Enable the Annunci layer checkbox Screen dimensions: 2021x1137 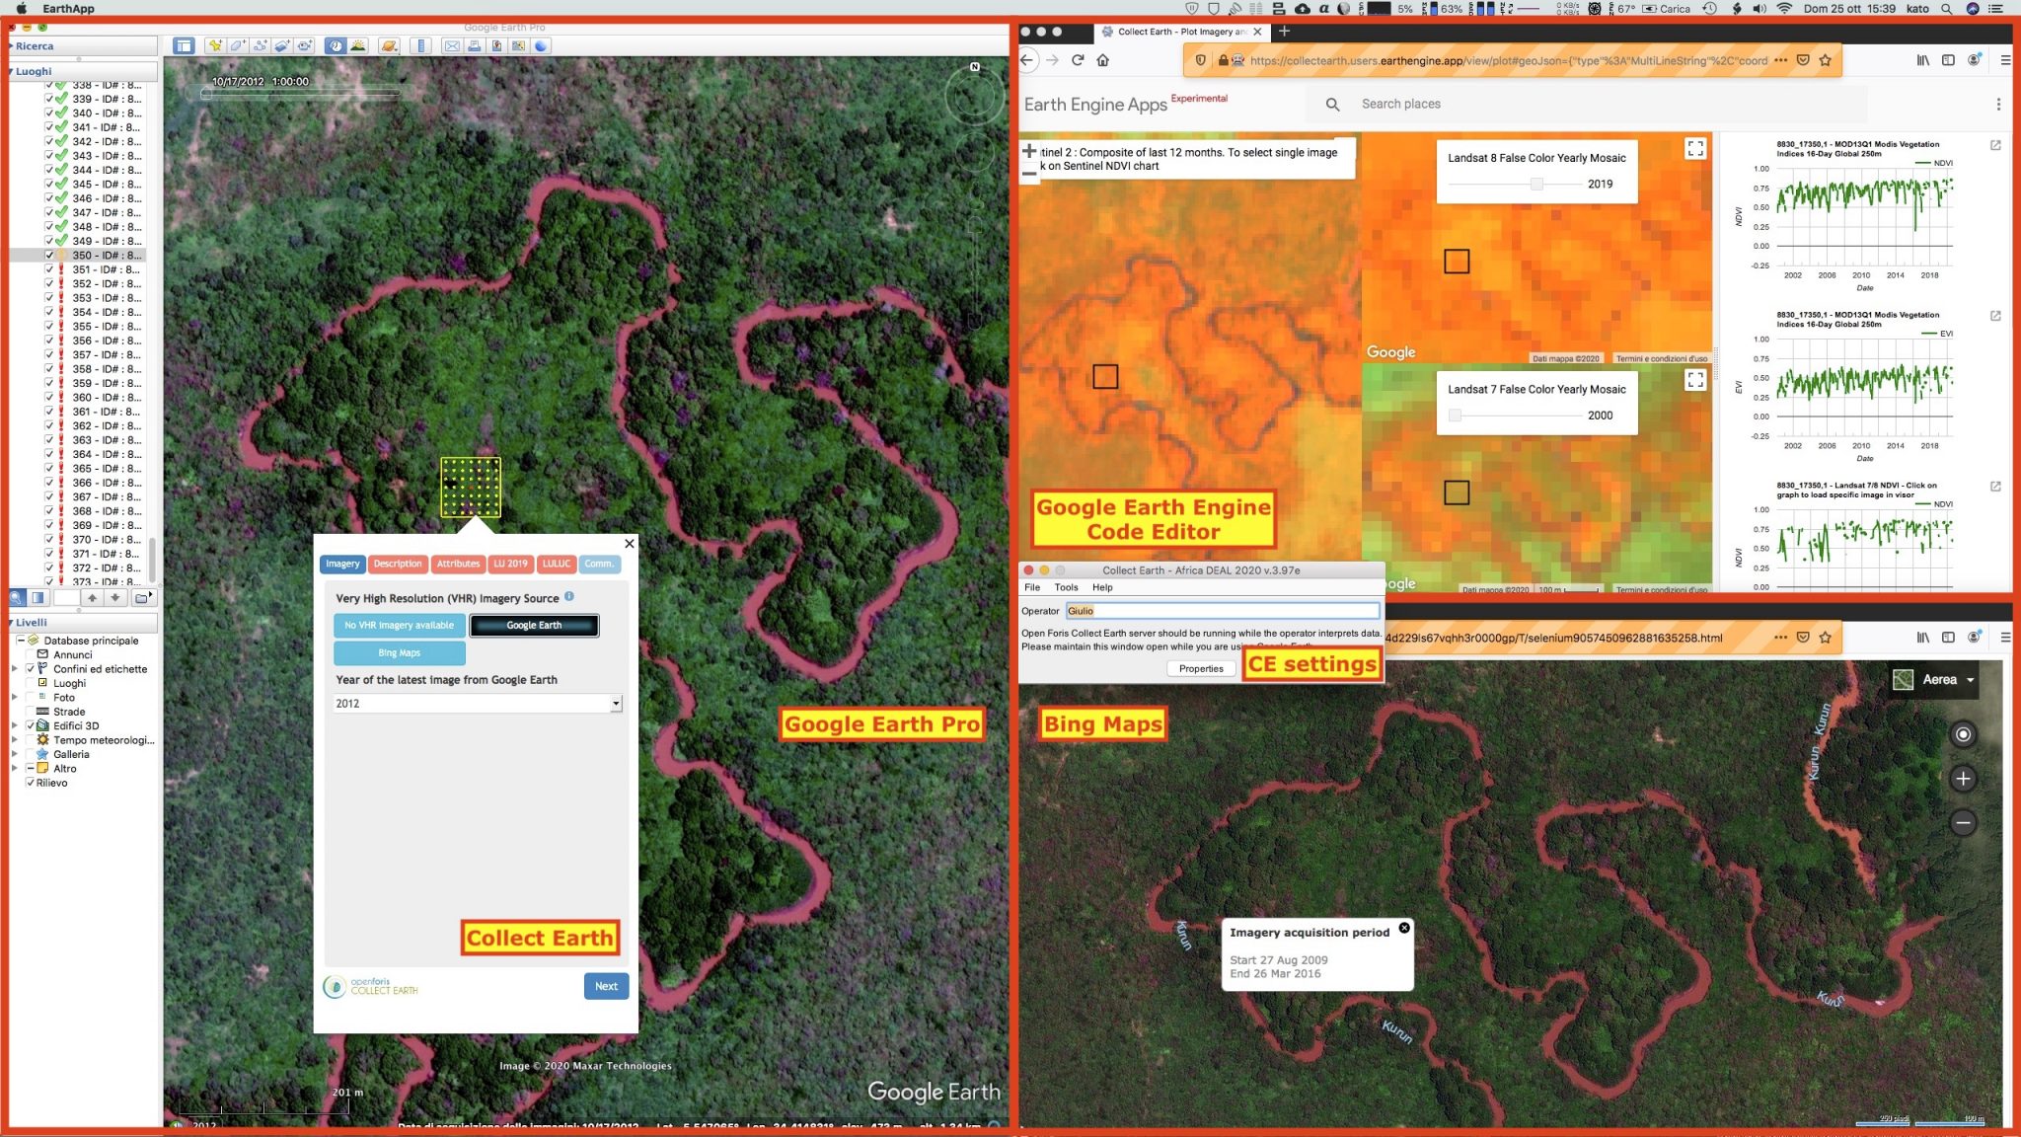pos(30,654)
